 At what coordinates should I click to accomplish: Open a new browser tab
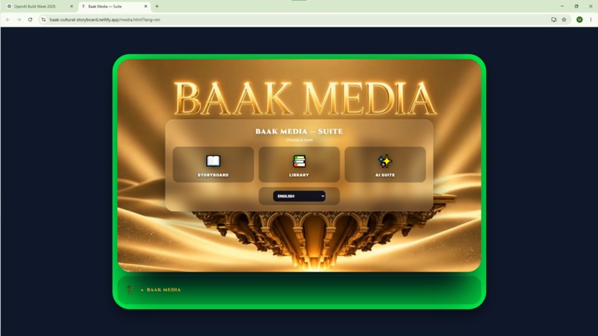pyautogui.click(x=157, y=7)
